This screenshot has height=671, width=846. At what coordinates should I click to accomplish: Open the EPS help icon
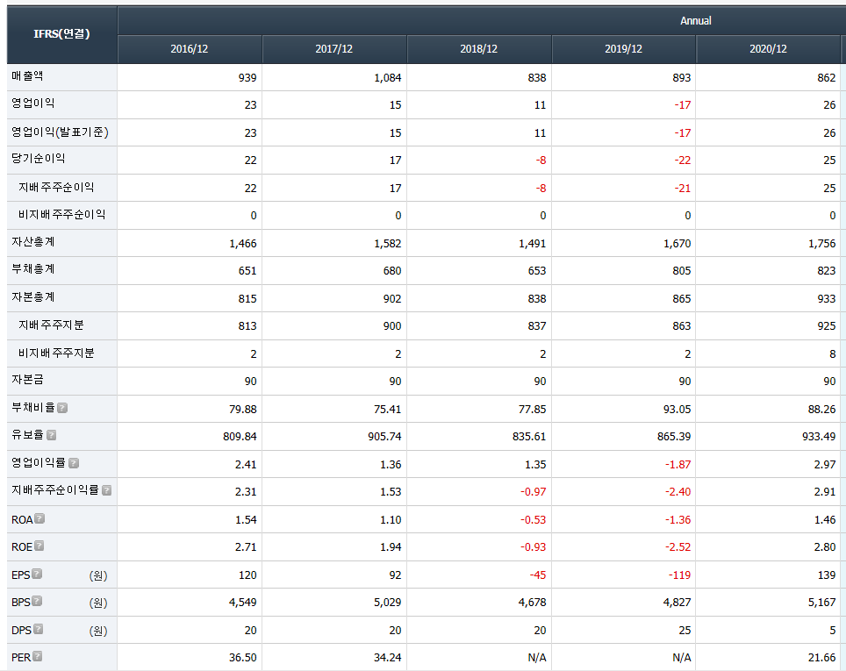pyautogui.click(x=37, y=574)
